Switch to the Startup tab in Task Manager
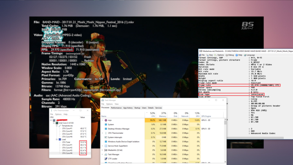Image resolution: width=293 pixels, height=165 pixels. [137, 108]
